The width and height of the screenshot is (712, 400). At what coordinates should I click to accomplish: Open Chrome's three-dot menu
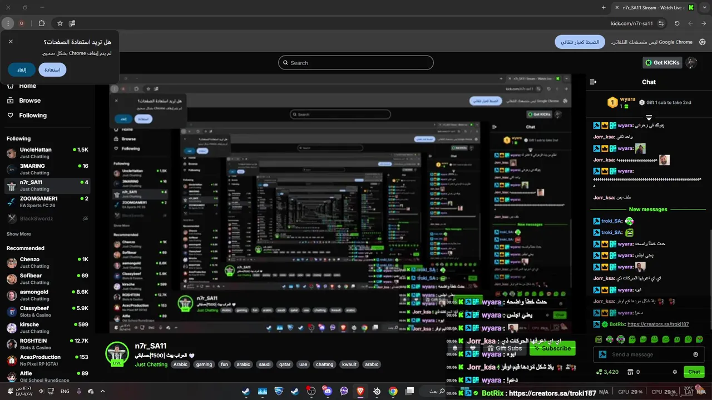pos(8,23)
